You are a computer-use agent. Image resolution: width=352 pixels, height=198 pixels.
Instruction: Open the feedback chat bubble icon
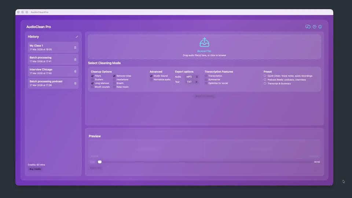pyautogui.click(x=308, y=27)
